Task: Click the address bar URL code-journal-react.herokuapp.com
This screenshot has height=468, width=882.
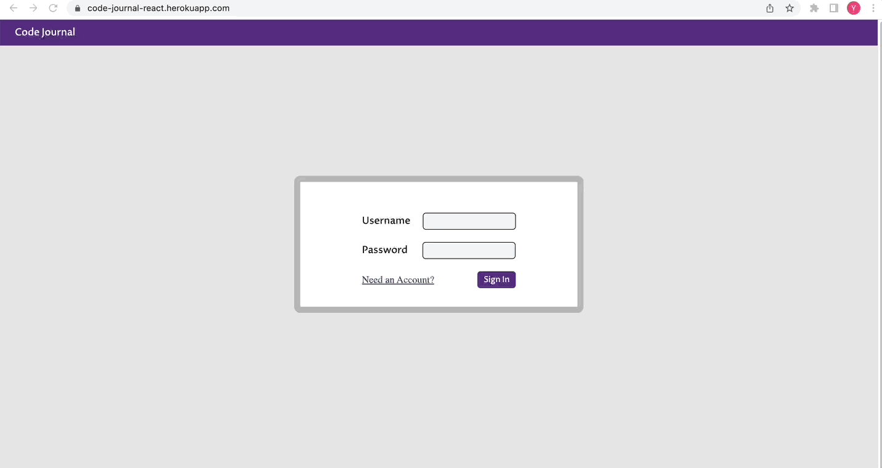Action: [158, 9]
